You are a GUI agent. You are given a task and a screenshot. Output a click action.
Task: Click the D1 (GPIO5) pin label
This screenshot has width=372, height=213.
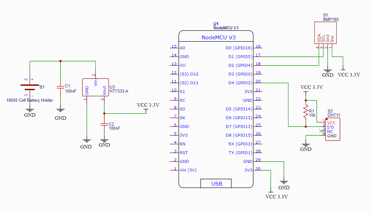(x=240, y=57)
